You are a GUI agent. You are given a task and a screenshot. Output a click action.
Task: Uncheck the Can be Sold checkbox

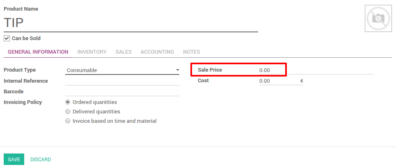click(7, 38)
